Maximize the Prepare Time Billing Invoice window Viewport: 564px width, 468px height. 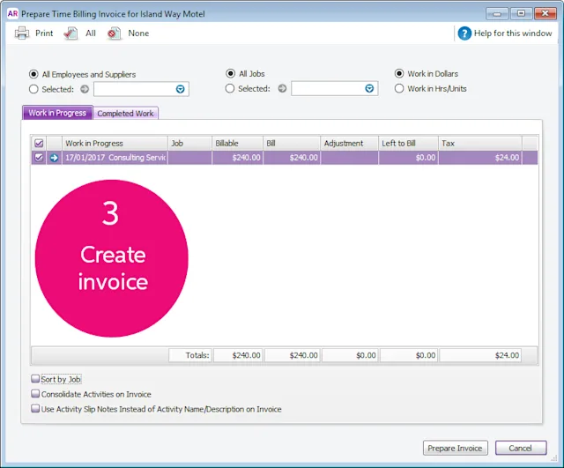521,14
